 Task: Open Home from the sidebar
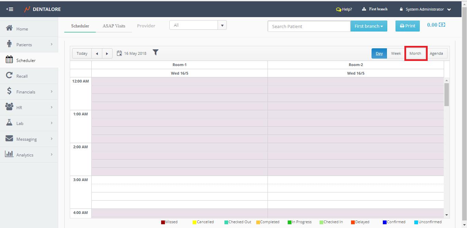click(22, 29)
